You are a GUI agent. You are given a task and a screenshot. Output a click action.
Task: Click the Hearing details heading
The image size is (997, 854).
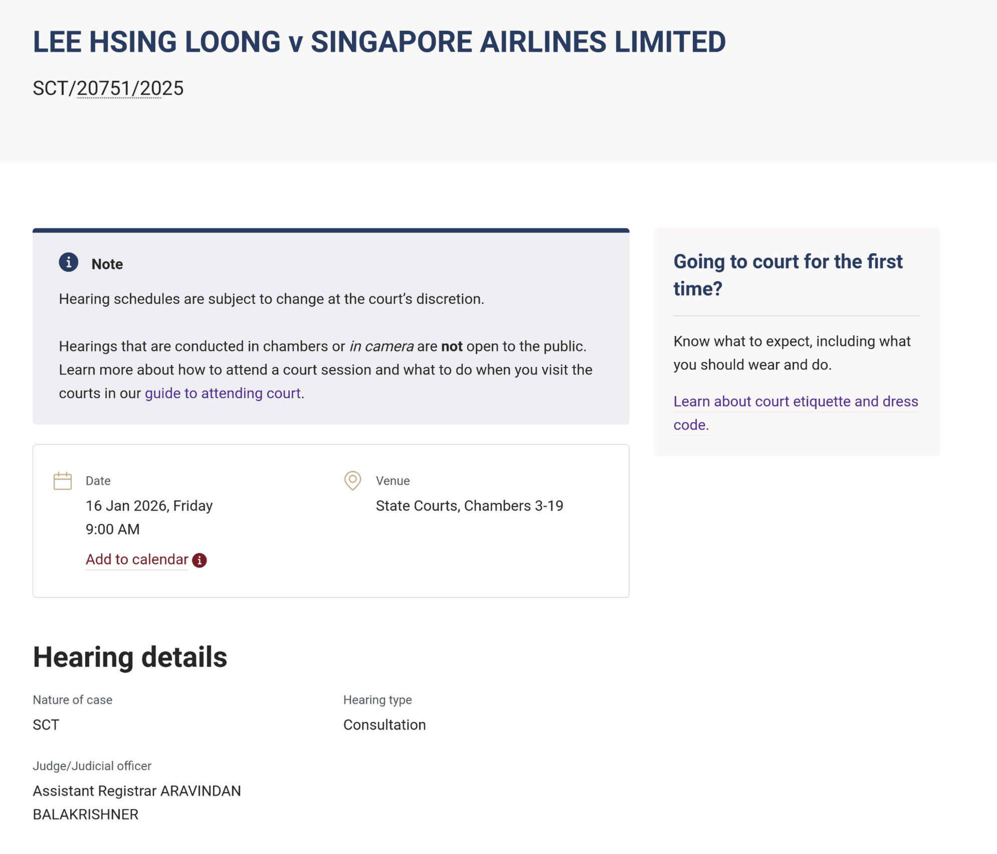(x=130, y=657)
